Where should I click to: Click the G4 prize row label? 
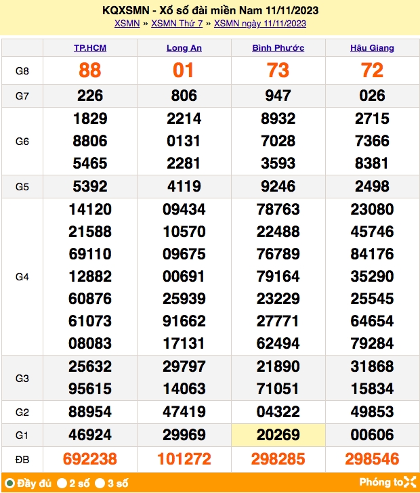(22, 277)
